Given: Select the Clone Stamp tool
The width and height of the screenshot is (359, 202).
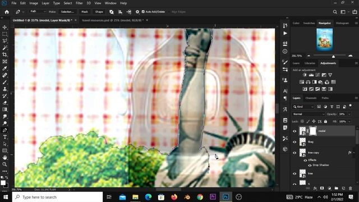Looking at the screenshot, I should pyautogui.click(x=4, y=89).
